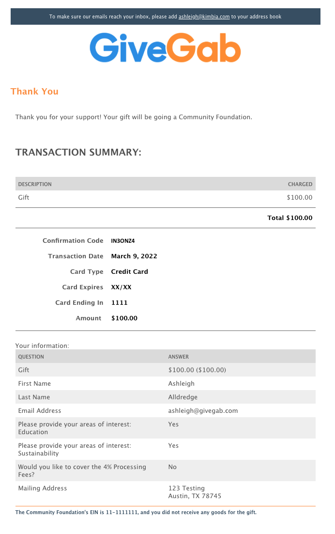The width and height of the screenshot is (335, 534).
Task: Click the Credit Card card type value
Action: tap(130, 272)
